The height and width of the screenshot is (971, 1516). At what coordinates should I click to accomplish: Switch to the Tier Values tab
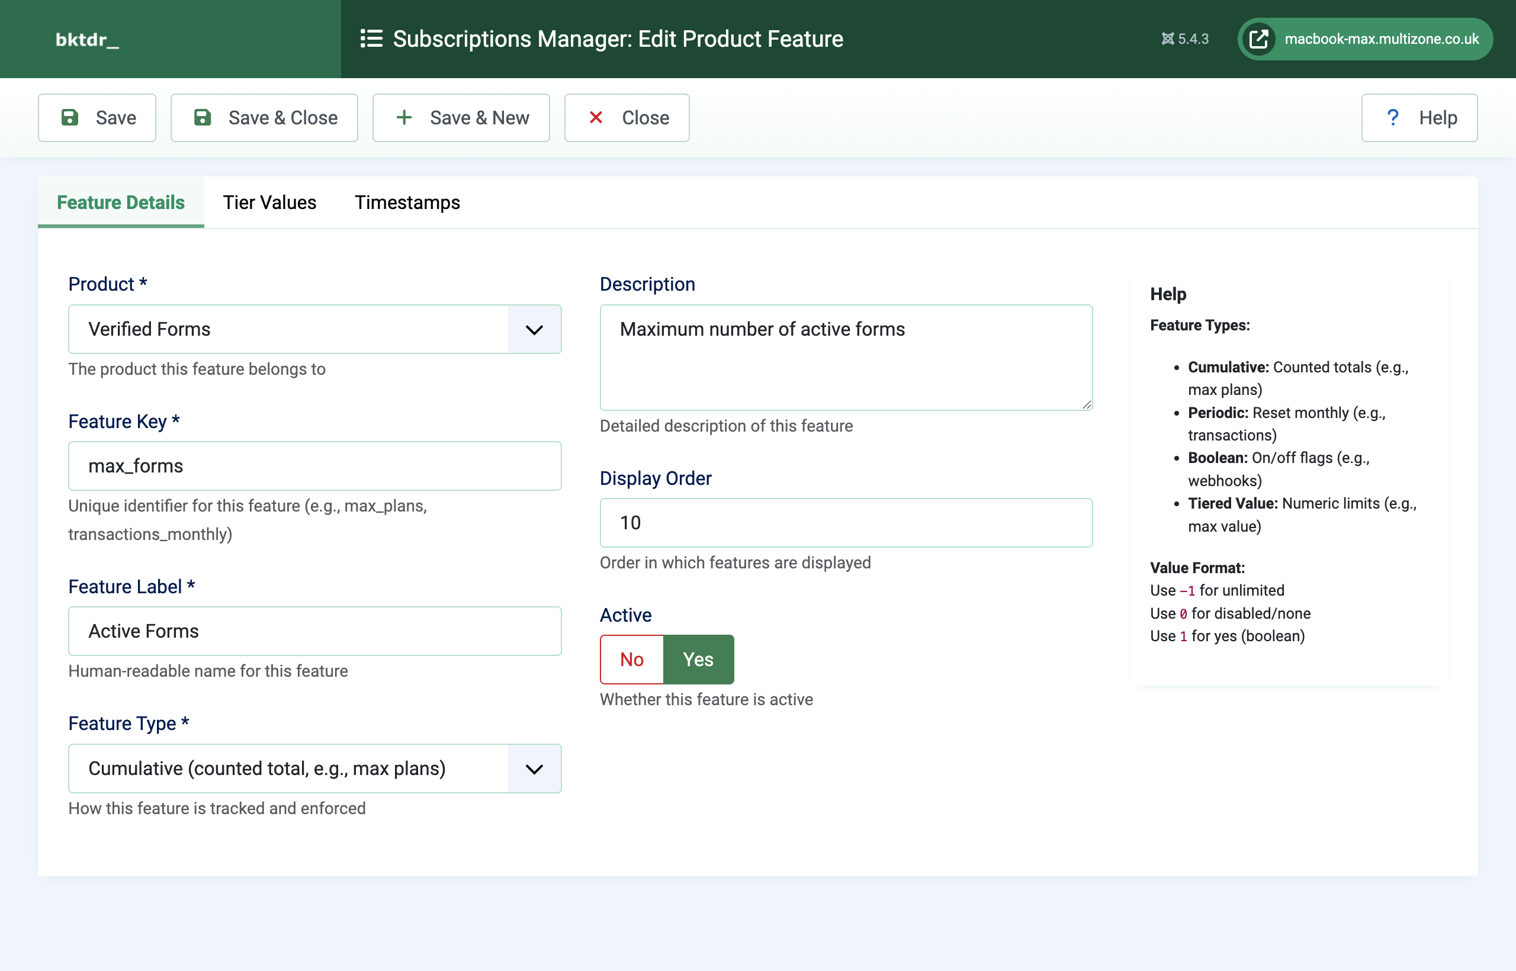click(x=269, y=202)
